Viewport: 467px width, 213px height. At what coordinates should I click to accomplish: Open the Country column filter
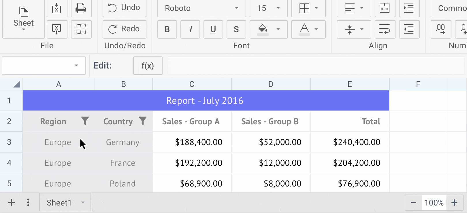point(143,121)
